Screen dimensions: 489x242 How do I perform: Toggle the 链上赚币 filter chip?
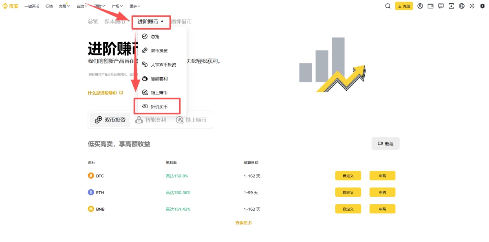(x=191, y=120)
